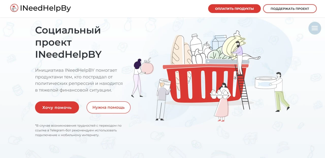The width and height of the screenshot is (325, 158).
Task: Click the bottle in the basket
Action: tap(196, 44)
